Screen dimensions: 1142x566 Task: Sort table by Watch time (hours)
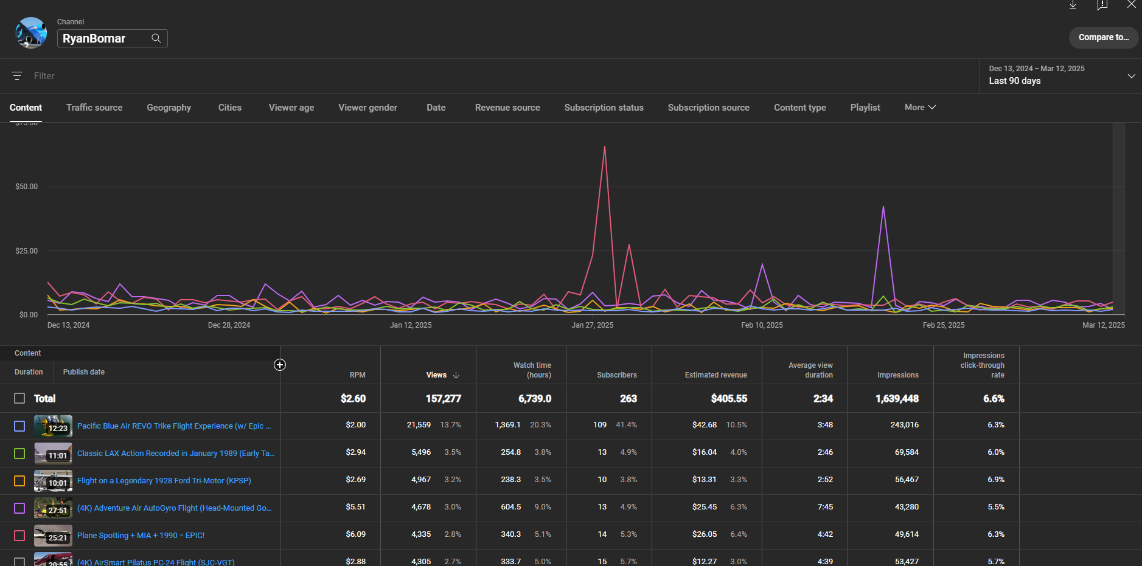click(x=532, y=370)
